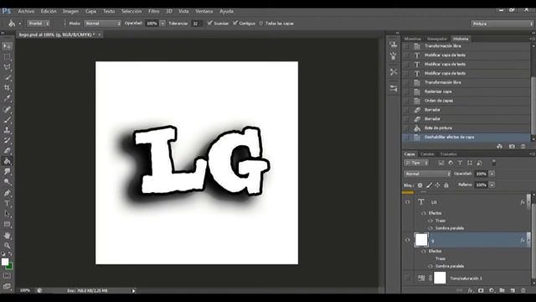The image size is (536, 302).
Task: Show the Tono/saturación 1 layer
Action: click(408, 278)
